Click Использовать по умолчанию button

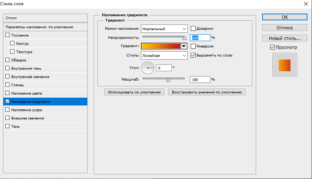134,92
